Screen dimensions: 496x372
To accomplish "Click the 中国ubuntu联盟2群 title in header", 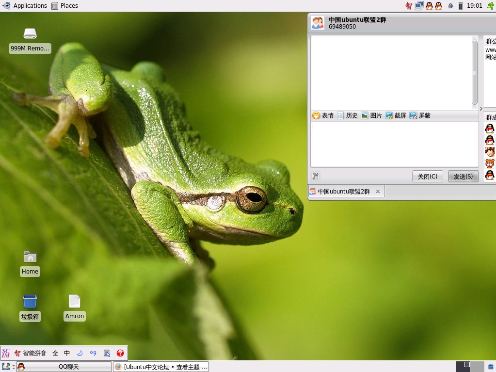I will (357, 19).
